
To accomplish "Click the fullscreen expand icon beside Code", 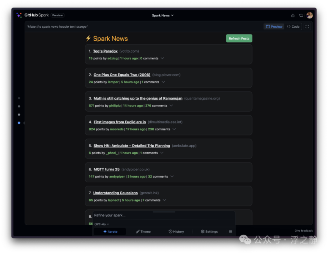I will tap(307, 26).
